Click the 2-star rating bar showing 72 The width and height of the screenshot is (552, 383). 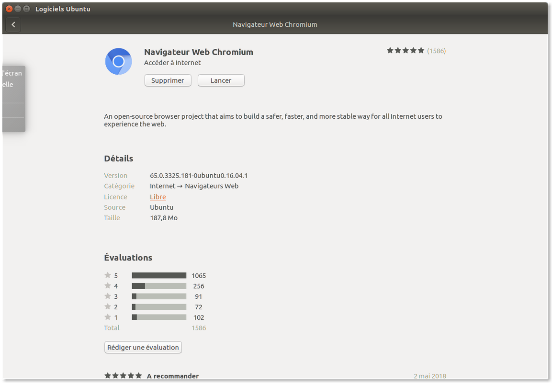[159, 307]
